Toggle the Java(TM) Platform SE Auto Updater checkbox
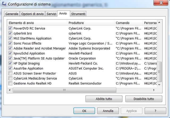The width and height of the screenshot is (170, 118). 10,58
